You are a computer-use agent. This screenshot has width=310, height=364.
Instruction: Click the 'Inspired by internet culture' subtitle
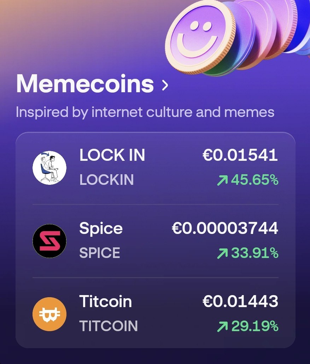click(x=145, y=112)
